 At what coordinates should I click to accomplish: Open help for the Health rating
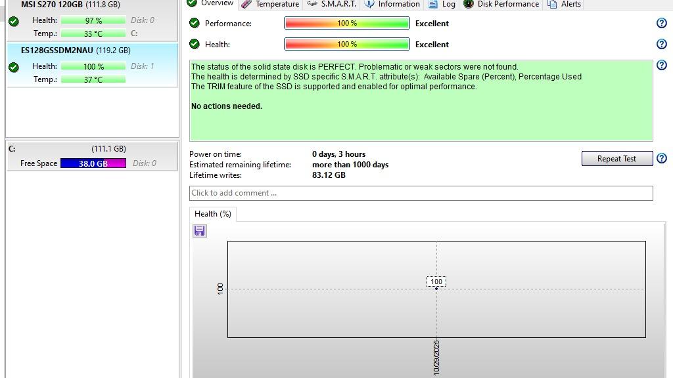pos(662,45)
